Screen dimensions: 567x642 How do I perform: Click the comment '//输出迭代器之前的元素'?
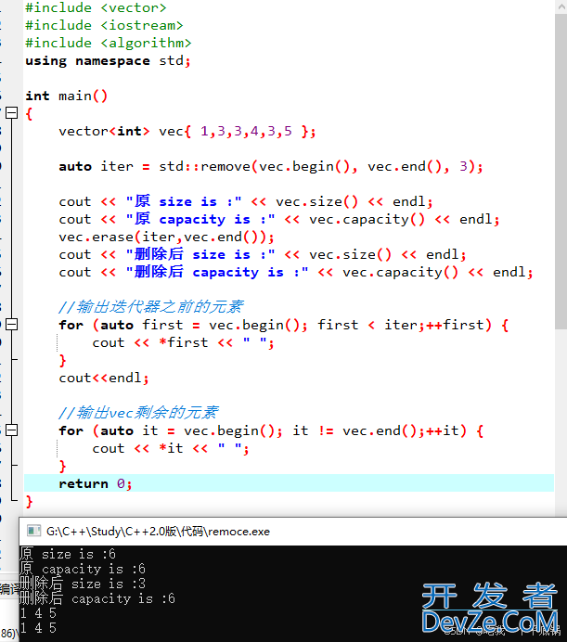pyautogui.click(x=151, y=307)
